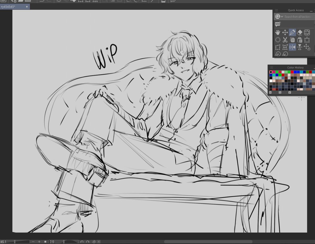
Task: Open the Quick Access panel hamburger menu
Action: pyautogui.click(x=276, y=10)
